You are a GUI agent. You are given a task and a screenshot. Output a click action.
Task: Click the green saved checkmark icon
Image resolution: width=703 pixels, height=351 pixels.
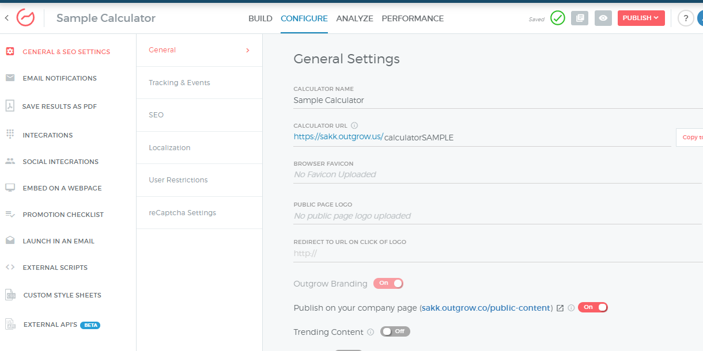pos(557,18)
